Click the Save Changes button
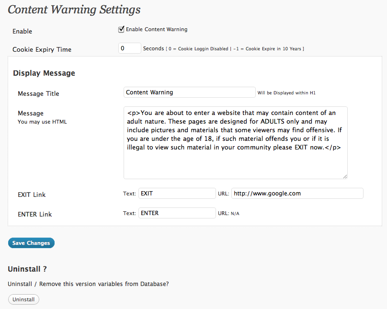This screenshot has width=387, height=309. click(31, 243)
